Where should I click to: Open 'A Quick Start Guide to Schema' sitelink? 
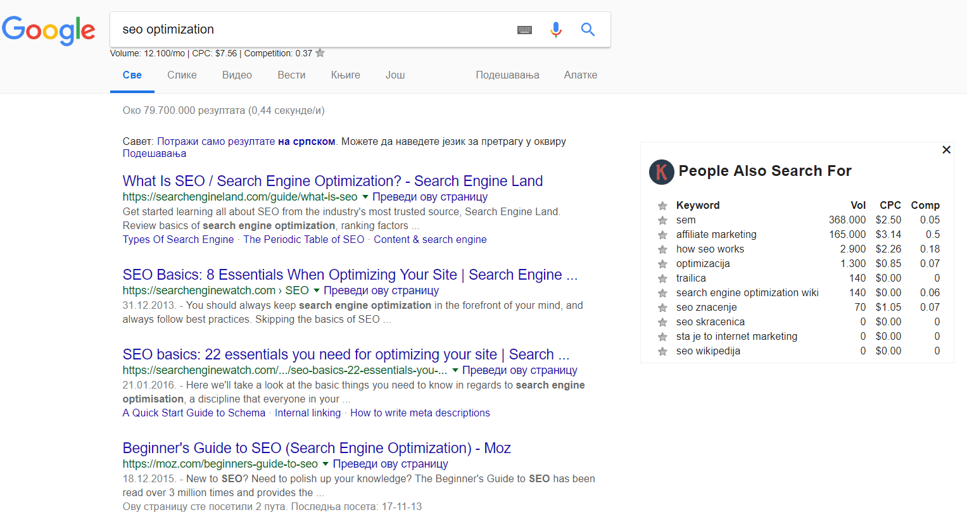pos(194,413)
